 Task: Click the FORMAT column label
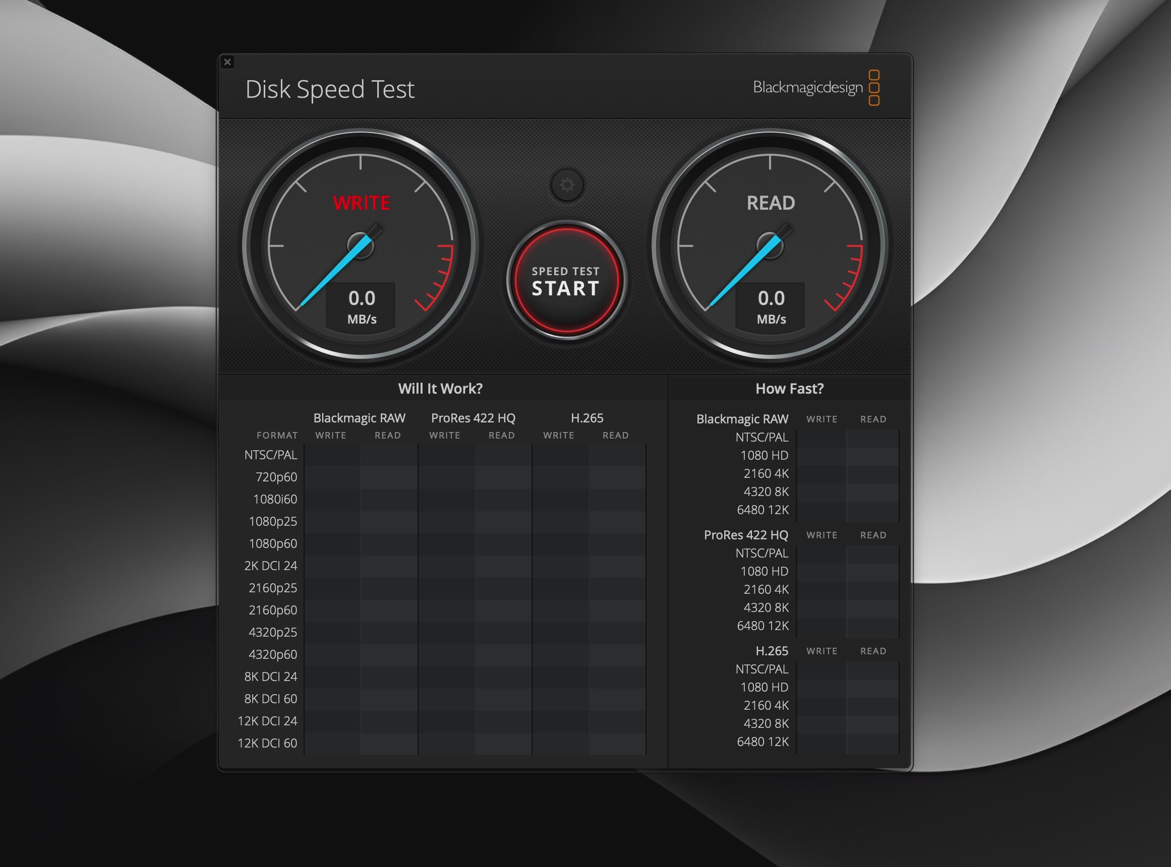pos(277,435)
